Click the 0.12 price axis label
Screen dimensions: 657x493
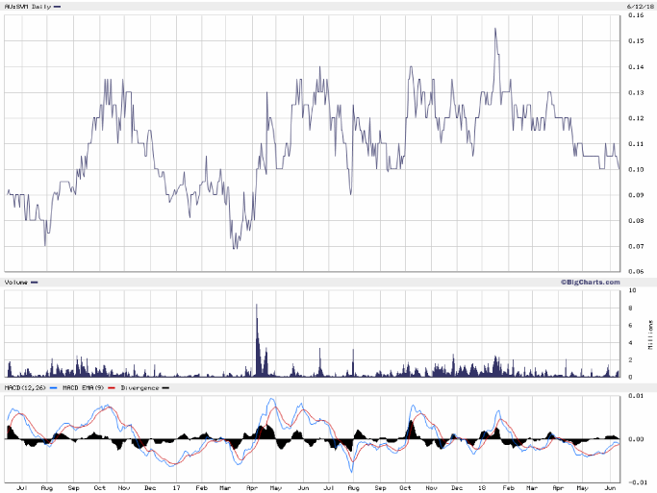[636, 118]
